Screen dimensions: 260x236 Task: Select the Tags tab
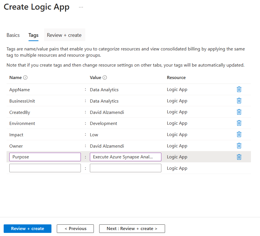33,35
